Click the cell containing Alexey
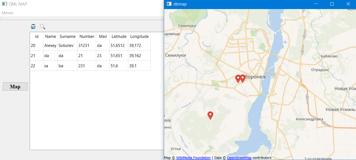This screenshot has height=160, width=356. (x=50, y=45)
